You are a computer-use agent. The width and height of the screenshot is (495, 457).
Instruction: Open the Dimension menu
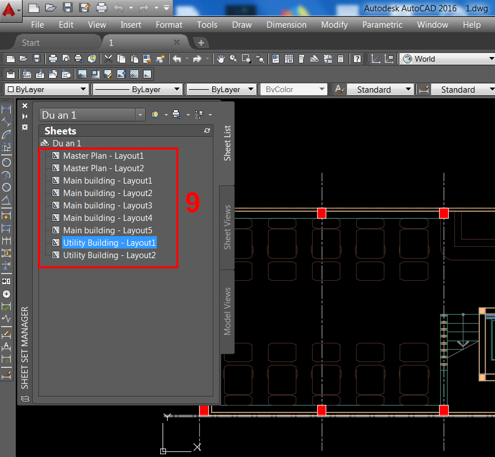286,24
